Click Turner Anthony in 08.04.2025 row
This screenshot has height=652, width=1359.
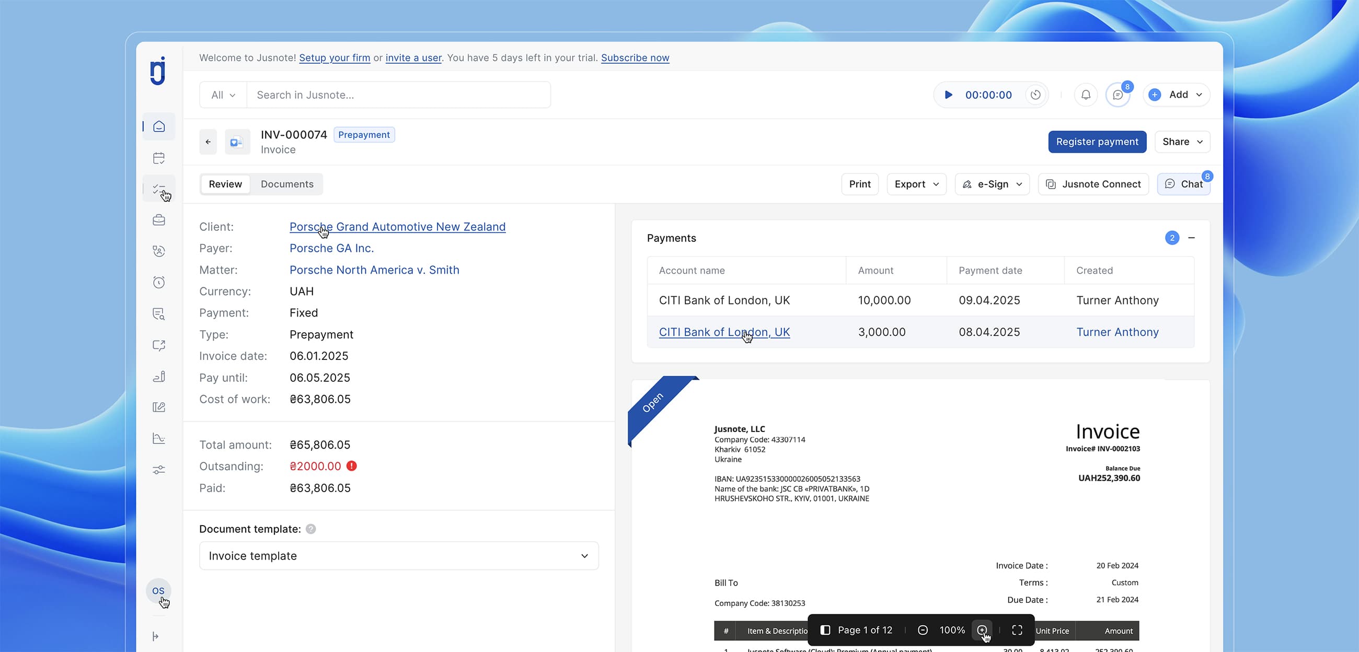coord(1117,332)
